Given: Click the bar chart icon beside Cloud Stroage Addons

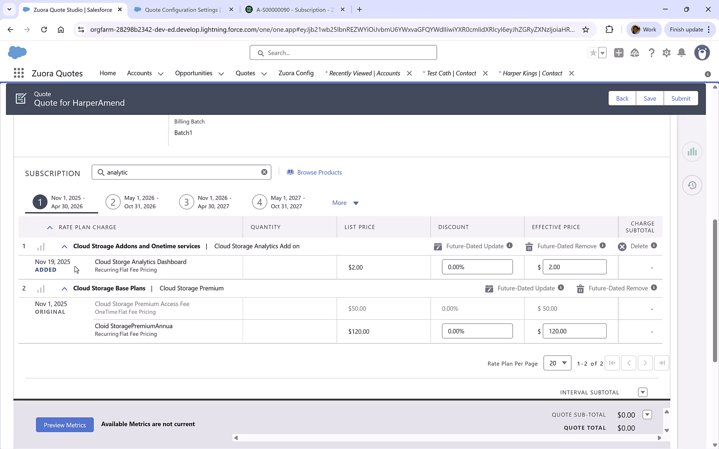Looking at the screenshot, I should [x=40, y=246].
